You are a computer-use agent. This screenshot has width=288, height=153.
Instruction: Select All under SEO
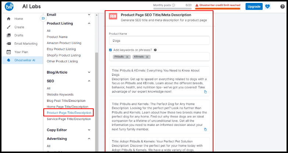point(48,89)
